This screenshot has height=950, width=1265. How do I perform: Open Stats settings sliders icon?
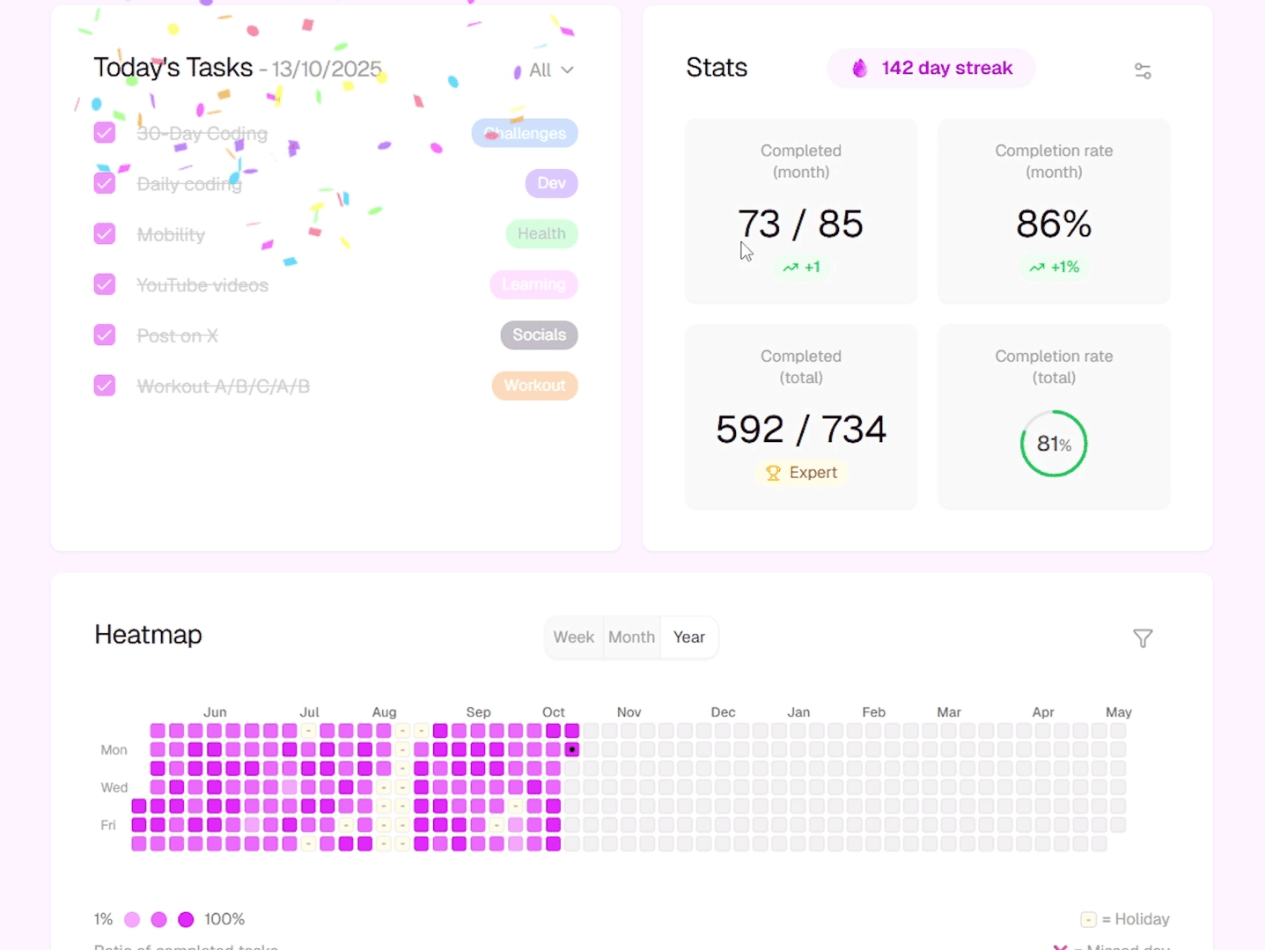(1143, 71)
